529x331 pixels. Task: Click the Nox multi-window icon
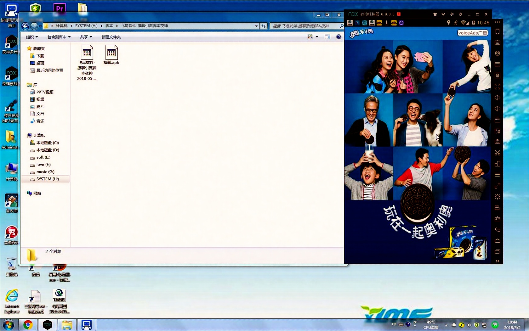498,164
